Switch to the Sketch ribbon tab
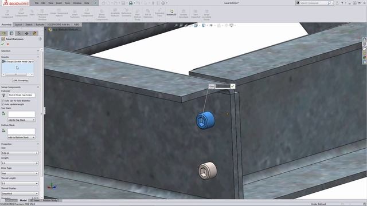Screen dimensions: 367x206 [x=29, y=25]
